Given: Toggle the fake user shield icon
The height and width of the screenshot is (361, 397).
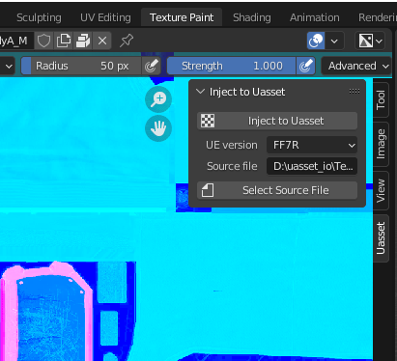Looking at the screenshot, I should coord(43,41).
